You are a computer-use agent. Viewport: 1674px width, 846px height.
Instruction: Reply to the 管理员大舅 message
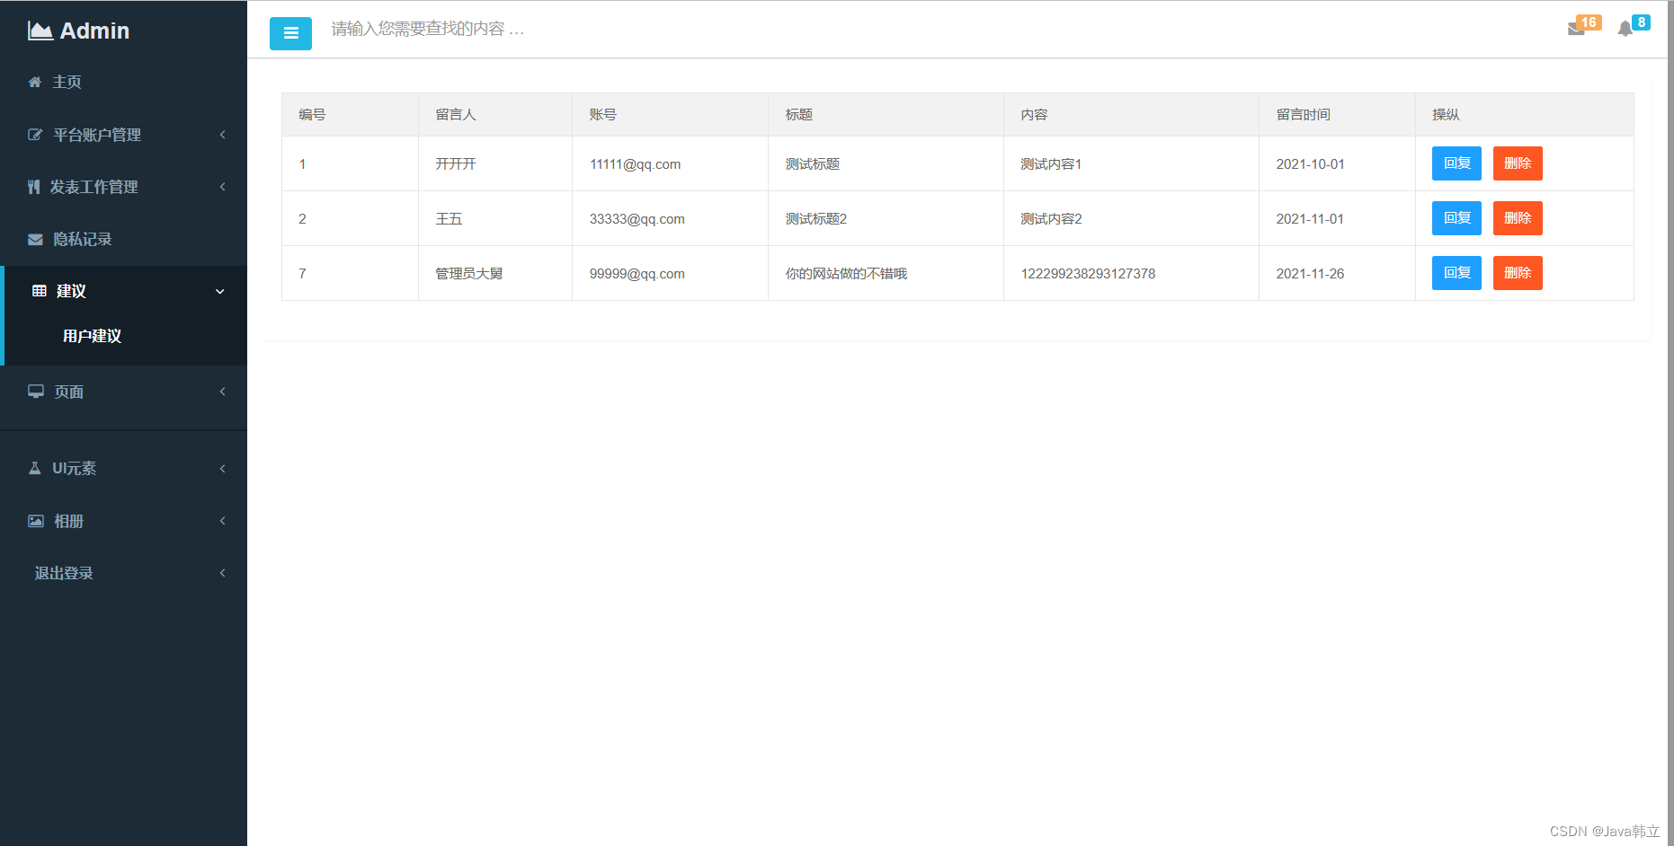tap(1456, 273)
